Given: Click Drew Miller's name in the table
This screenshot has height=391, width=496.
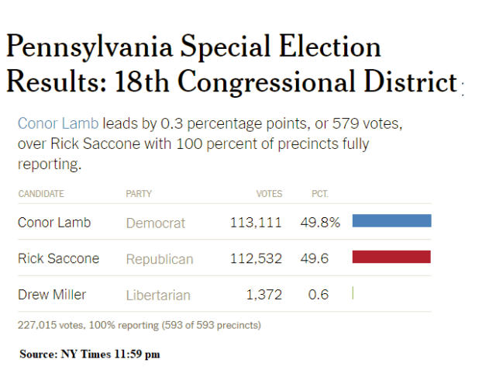Looking at the screenshot, I should 52,295.
